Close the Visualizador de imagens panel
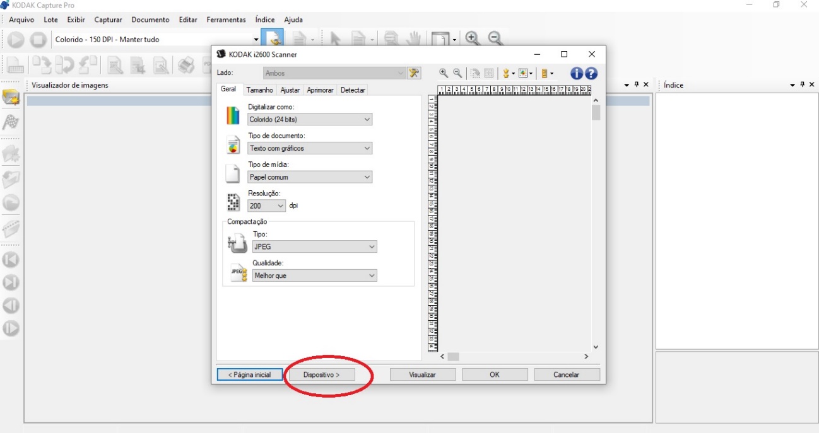 [645, 84]
